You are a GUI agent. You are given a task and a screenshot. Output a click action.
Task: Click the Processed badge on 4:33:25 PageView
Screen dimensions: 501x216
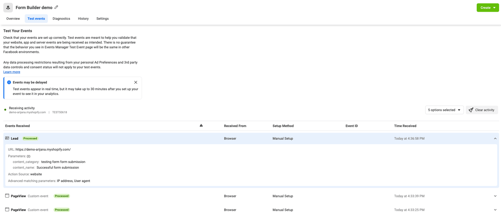(62, 210)
